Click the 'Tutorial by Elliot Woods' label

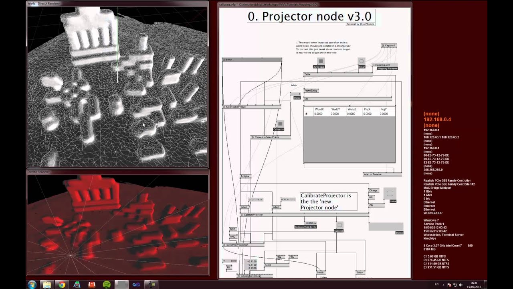coord(360,24)
